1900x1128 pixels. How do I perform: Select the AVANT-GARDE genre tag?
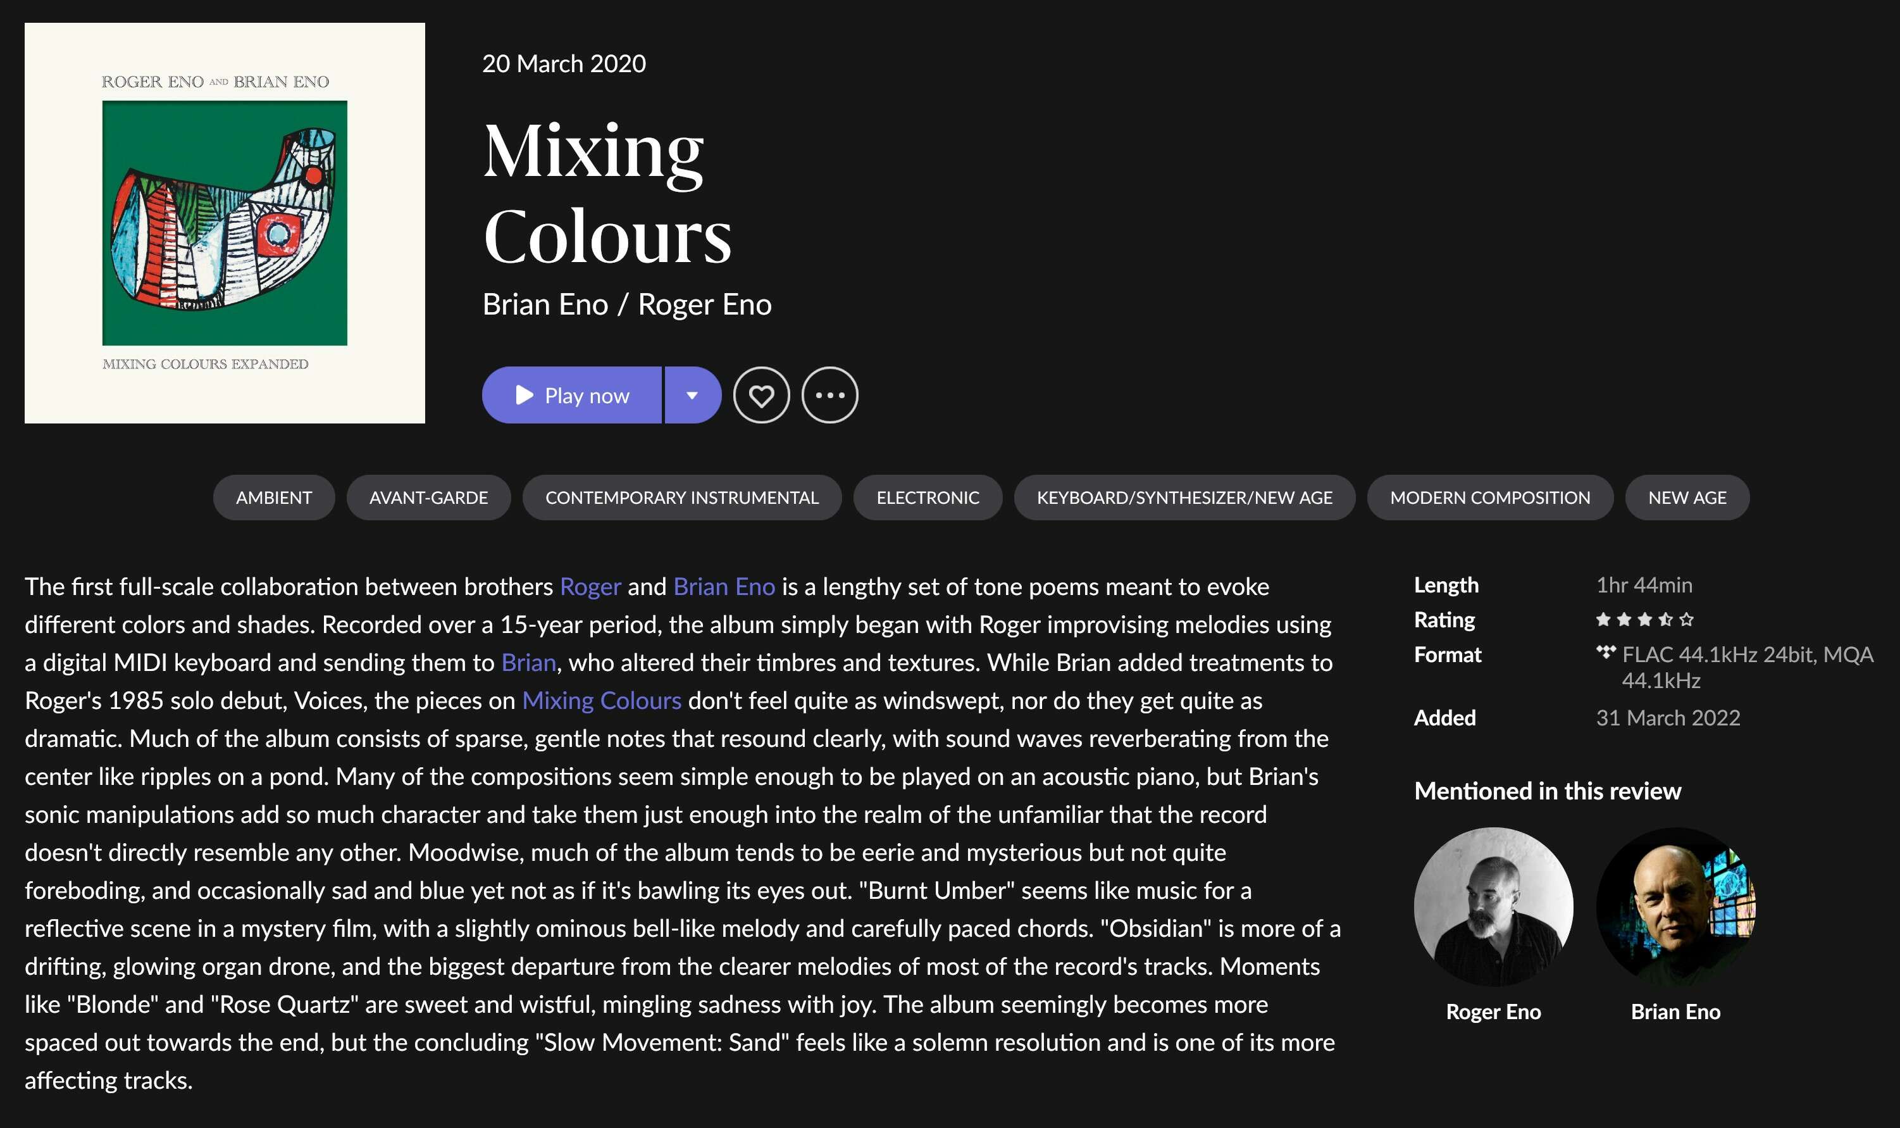pyautogui.click(x=428, y=498)
